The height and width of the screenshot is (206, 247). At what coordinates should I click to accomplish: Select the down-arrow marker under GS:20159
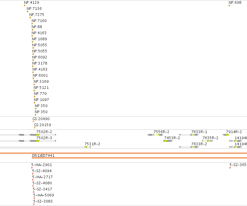35,128
